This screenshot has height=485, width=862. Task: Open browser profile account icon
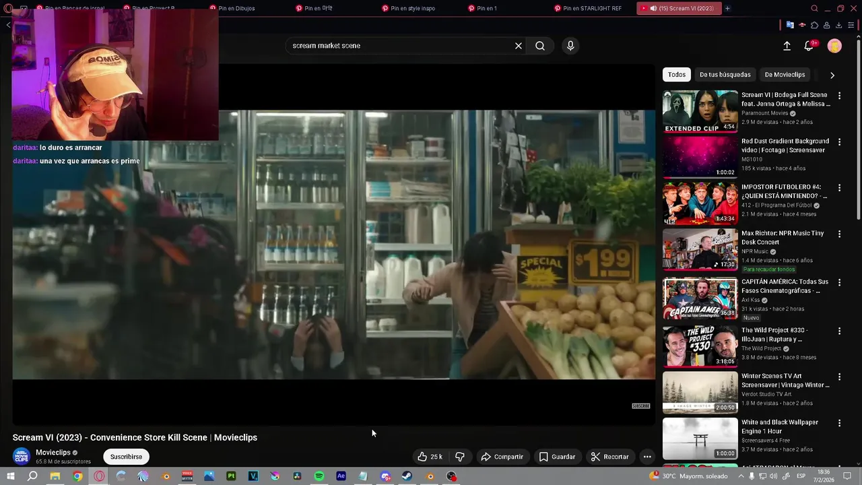(x=826, y=25)
